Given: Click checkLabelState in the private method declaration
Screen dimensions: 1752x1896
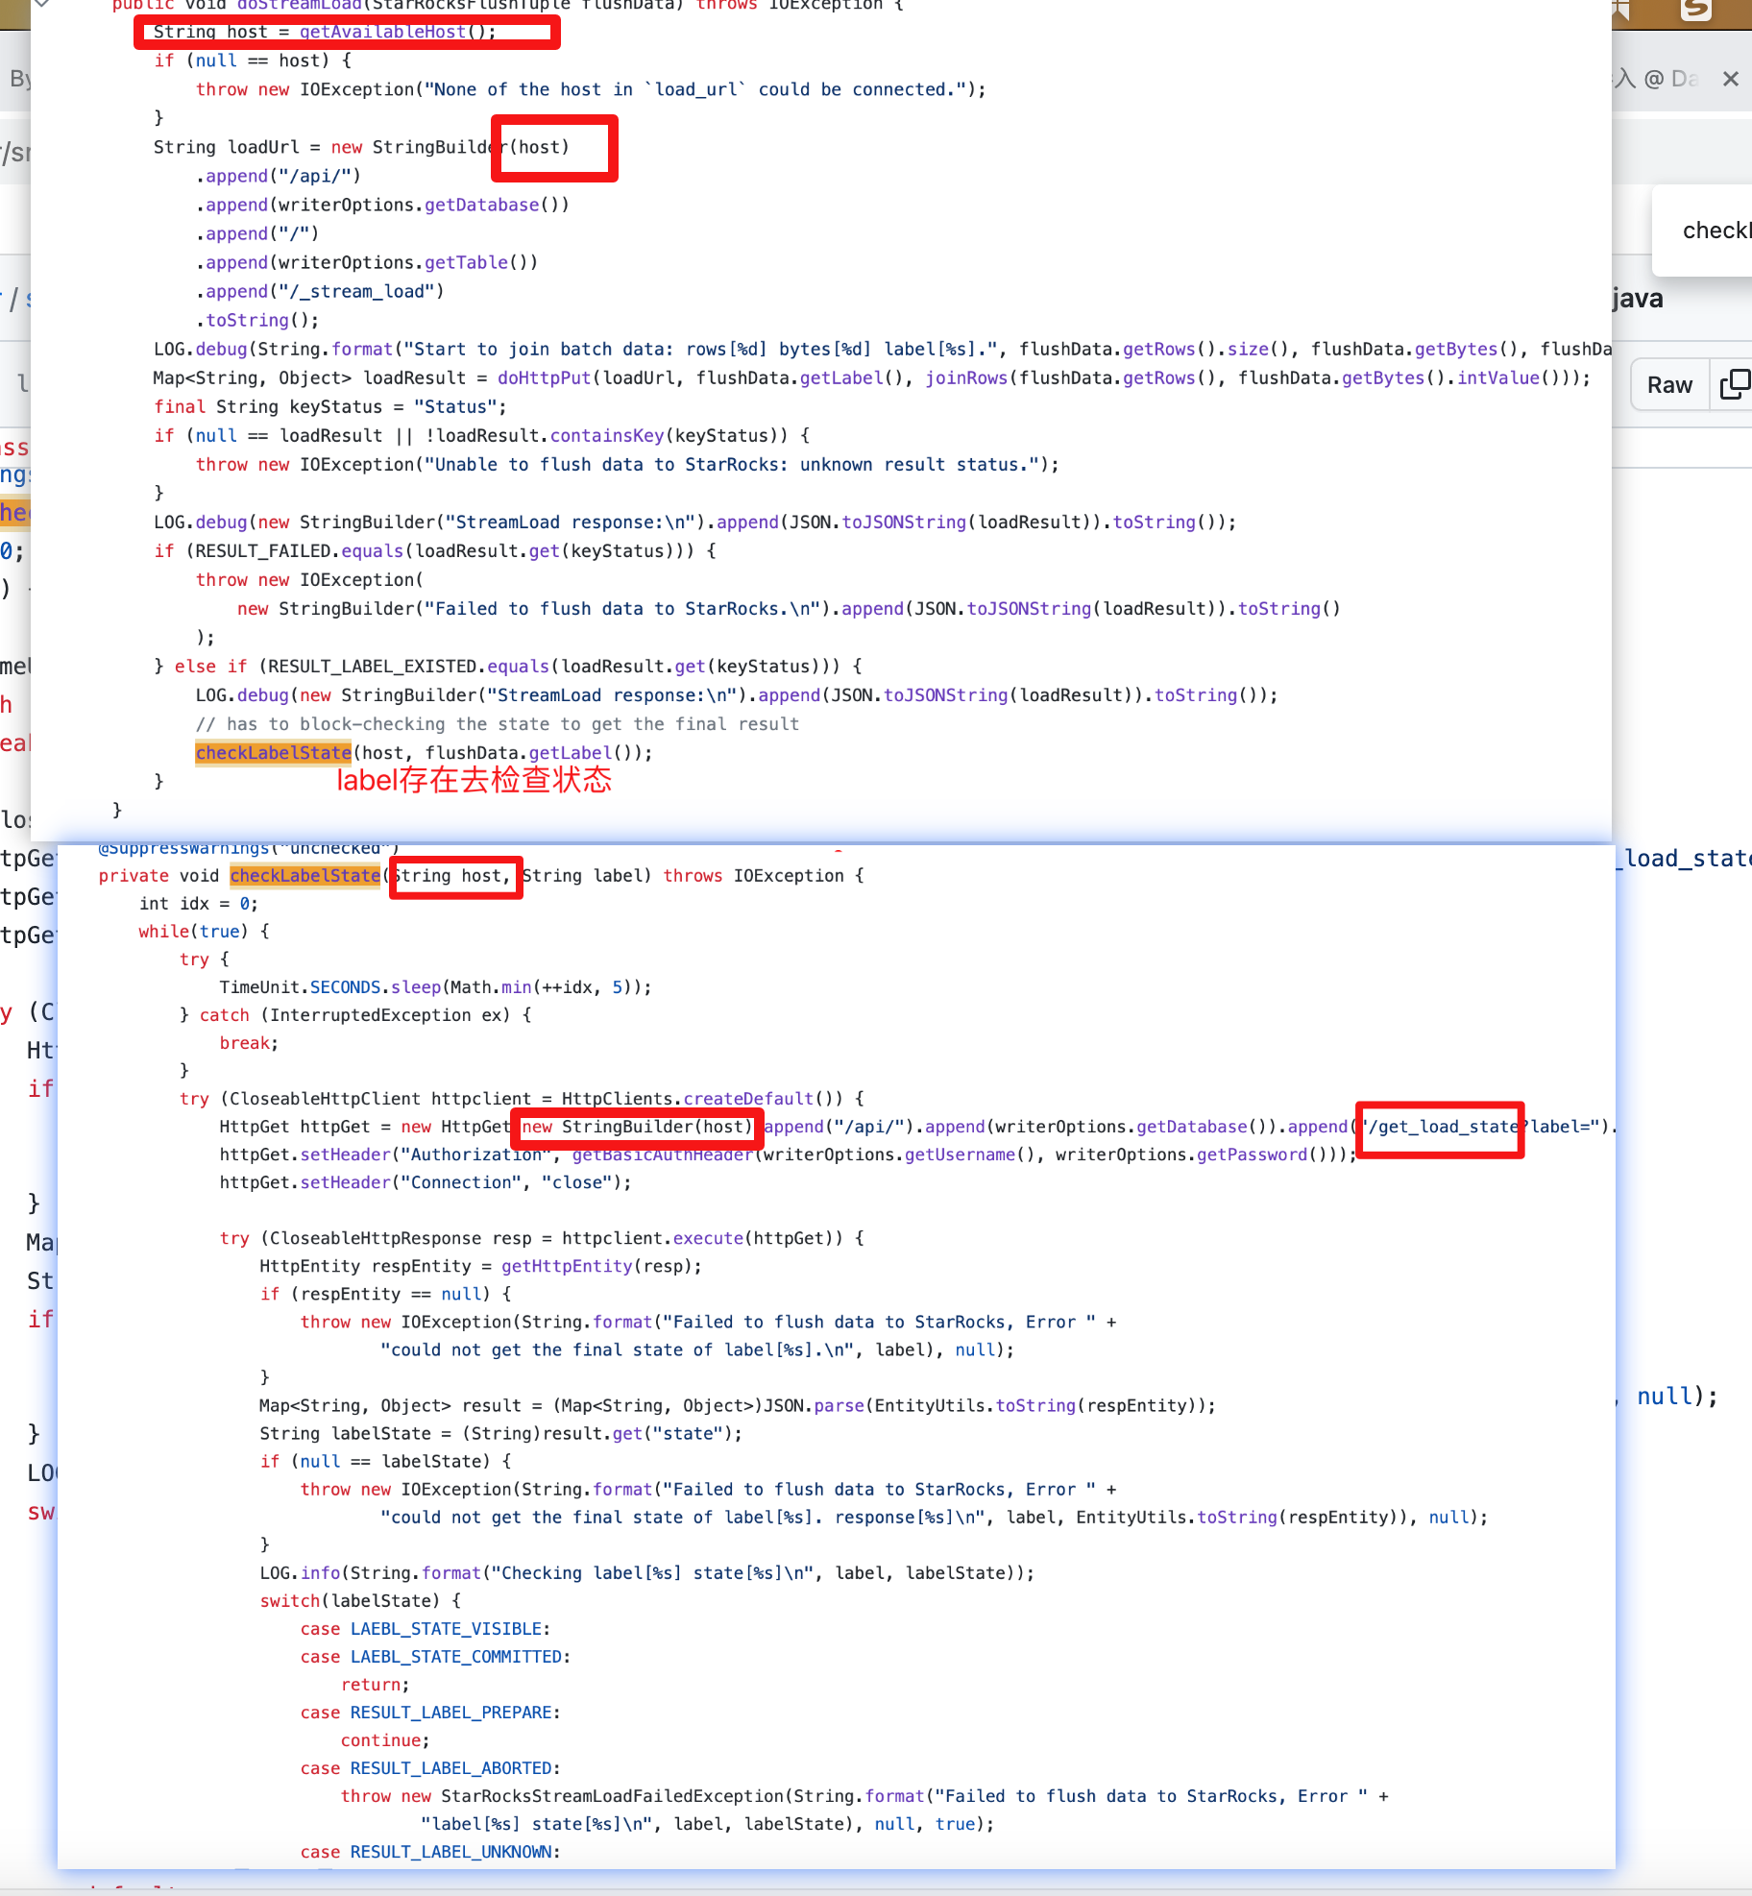Looking at the screenshot, I should [x=304, y=876].
